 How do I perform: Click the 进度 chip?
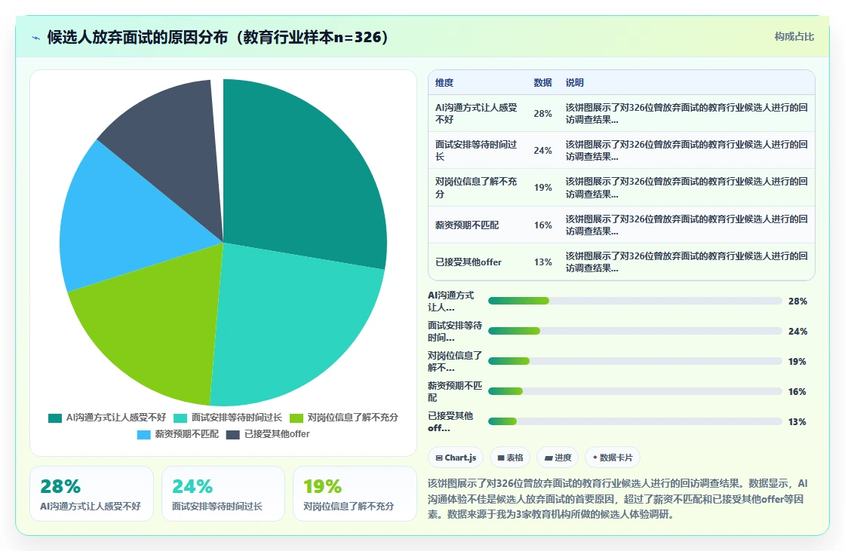point(558,458)
